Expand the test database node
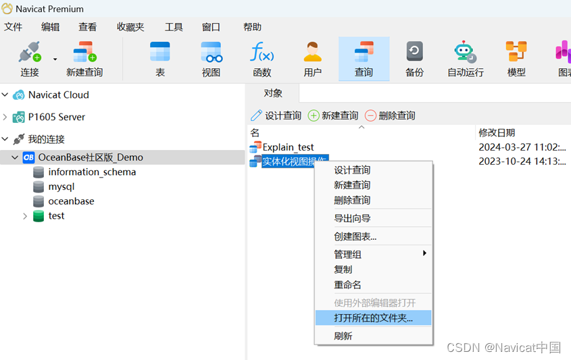 pos(25,216)
